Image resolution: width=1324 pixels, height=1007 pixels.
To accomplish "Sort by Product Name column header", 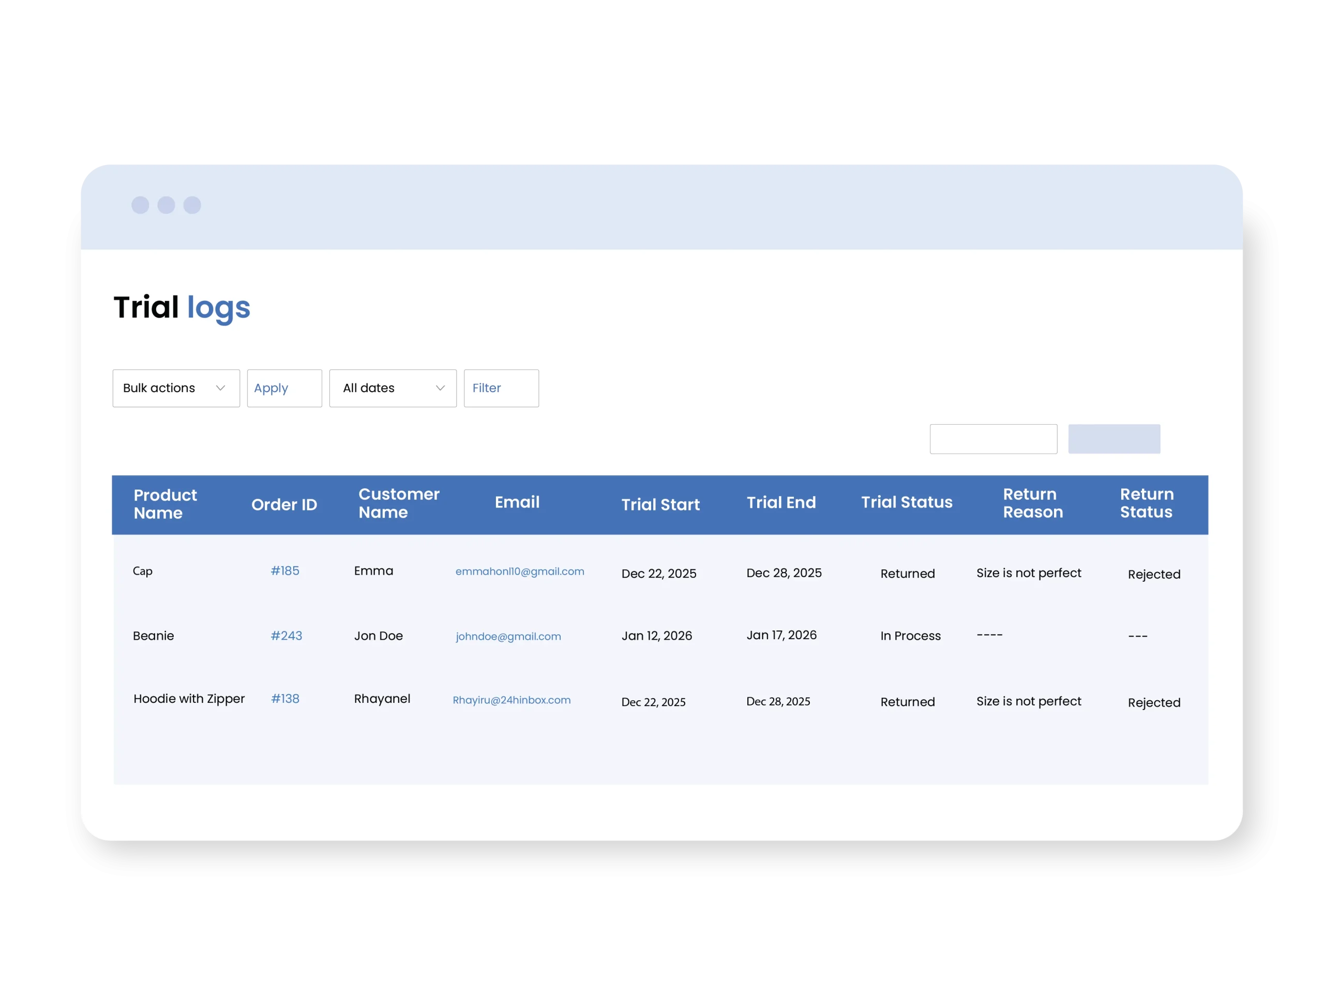I will pos(165,504).
